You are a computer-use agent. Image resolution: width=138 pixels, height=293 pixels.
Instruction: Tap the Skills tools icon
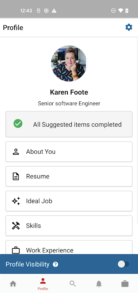pos(16,226)
